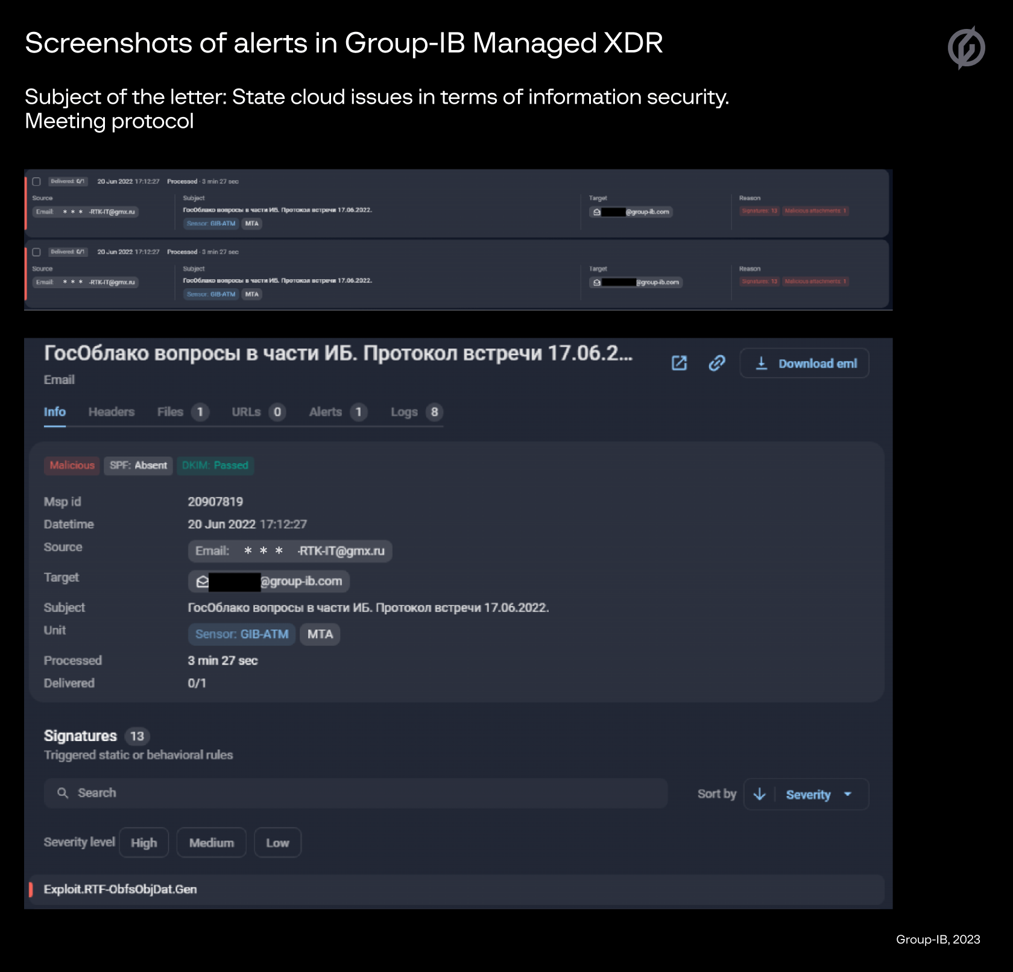Image resolution: width=1013 pixels, height=972 pixels.
Task: Click Sensor: GIB-ATM chip in second alert row
Action: 211,294
